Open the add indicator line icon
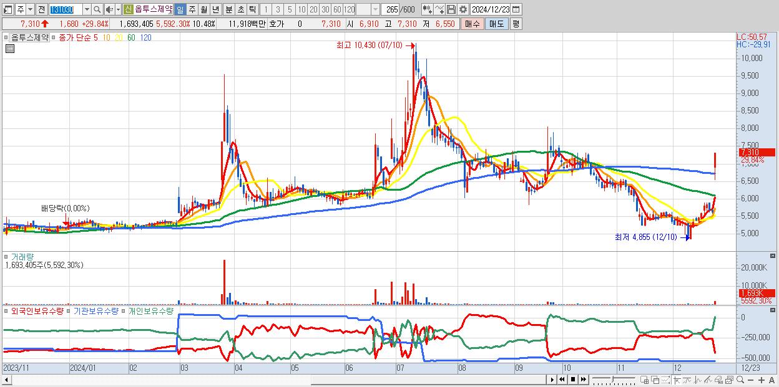This screenshot has height=387, width=779. click(x=439, y=9)
